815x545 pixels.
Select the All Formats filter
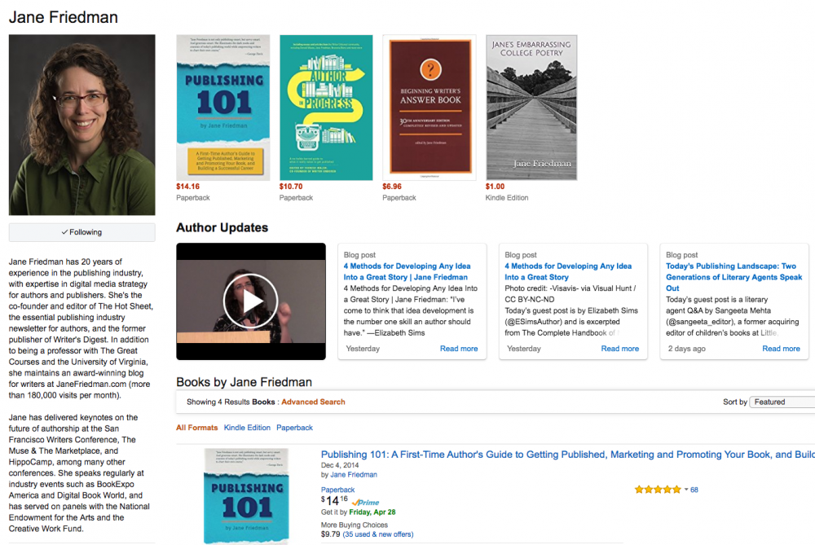198,427
